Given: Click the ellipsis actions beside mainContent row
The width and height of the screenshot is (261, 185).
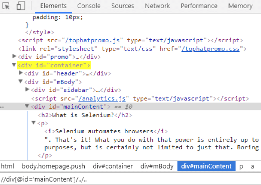Looking at the screenshot, I should click(2, 107).
